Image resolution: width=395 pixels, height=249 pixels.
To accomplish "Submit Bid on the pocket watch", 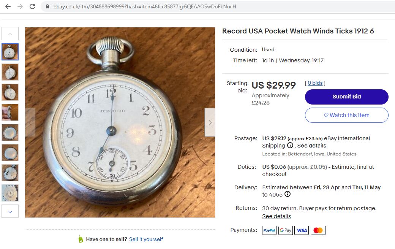I will (347, 97).
